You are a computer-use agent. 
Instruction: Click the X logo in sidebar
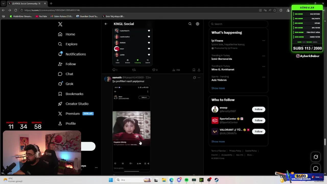60,24
